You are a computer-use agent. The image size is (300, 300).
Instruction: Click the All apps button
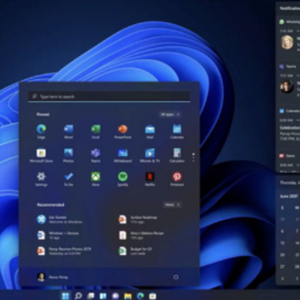[x=170, y=114]
